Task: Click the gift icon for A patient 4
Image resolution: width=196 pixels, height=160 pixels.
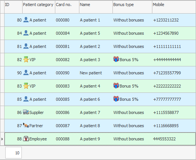Action: click(x=116, y=86)
